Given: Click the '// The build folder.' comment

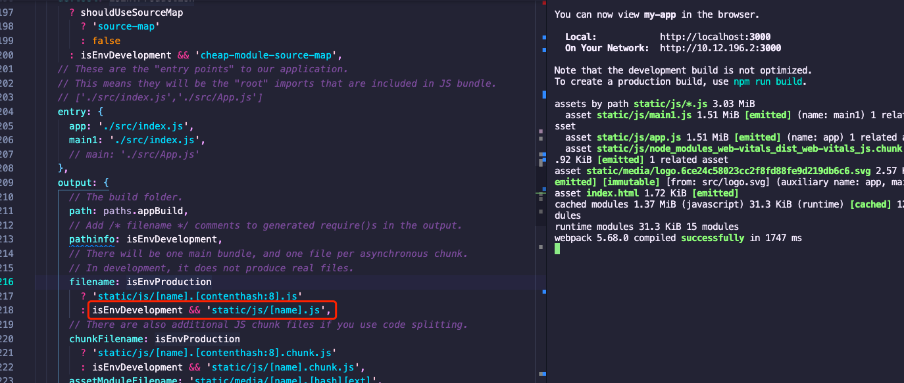Looking at the screenshot, I should point(126,196).
